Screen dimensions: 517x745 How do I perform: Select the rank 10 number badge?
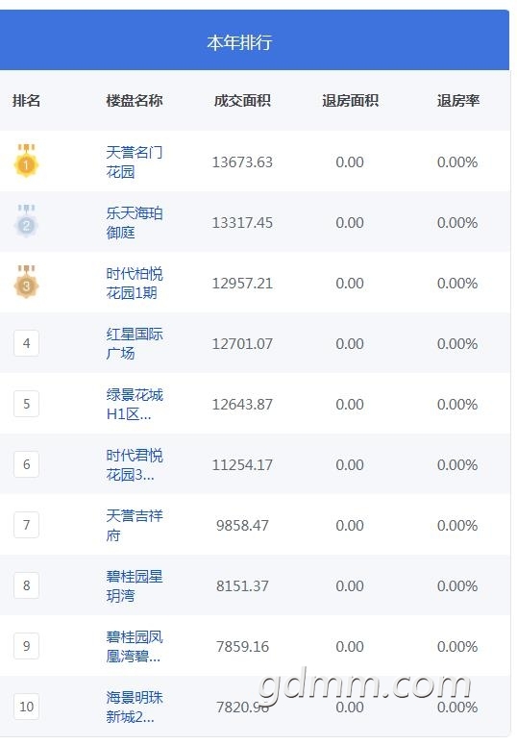click(26, 707)
